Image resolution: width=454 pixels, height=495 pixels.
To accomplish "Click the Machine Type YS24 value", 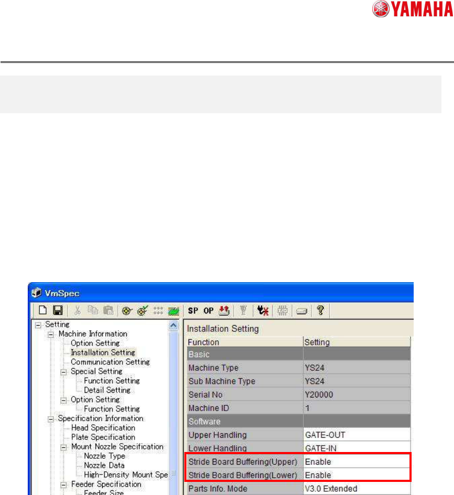I will point(357,368).
